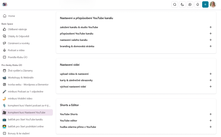This screenshot has height=137, width=221.
Task: Click the community logo in top-left
Action: (x=5, y=4)
